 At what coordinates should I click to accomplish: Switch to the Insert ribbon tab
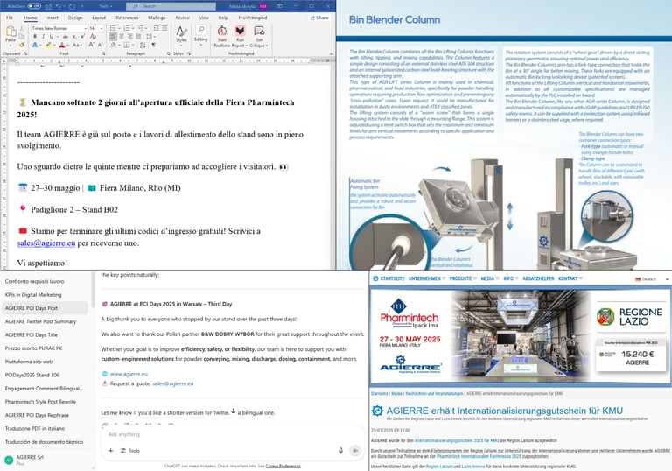(x=52, y=18)
